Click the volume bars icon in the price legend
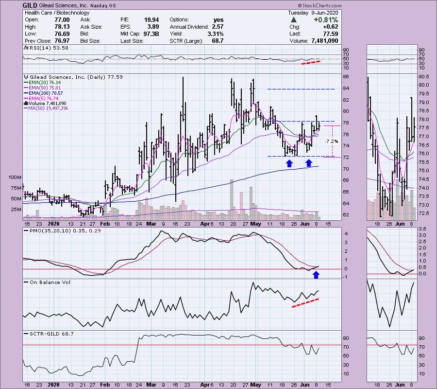Screen dimensions: 437x389 click(x=27, y=103)
